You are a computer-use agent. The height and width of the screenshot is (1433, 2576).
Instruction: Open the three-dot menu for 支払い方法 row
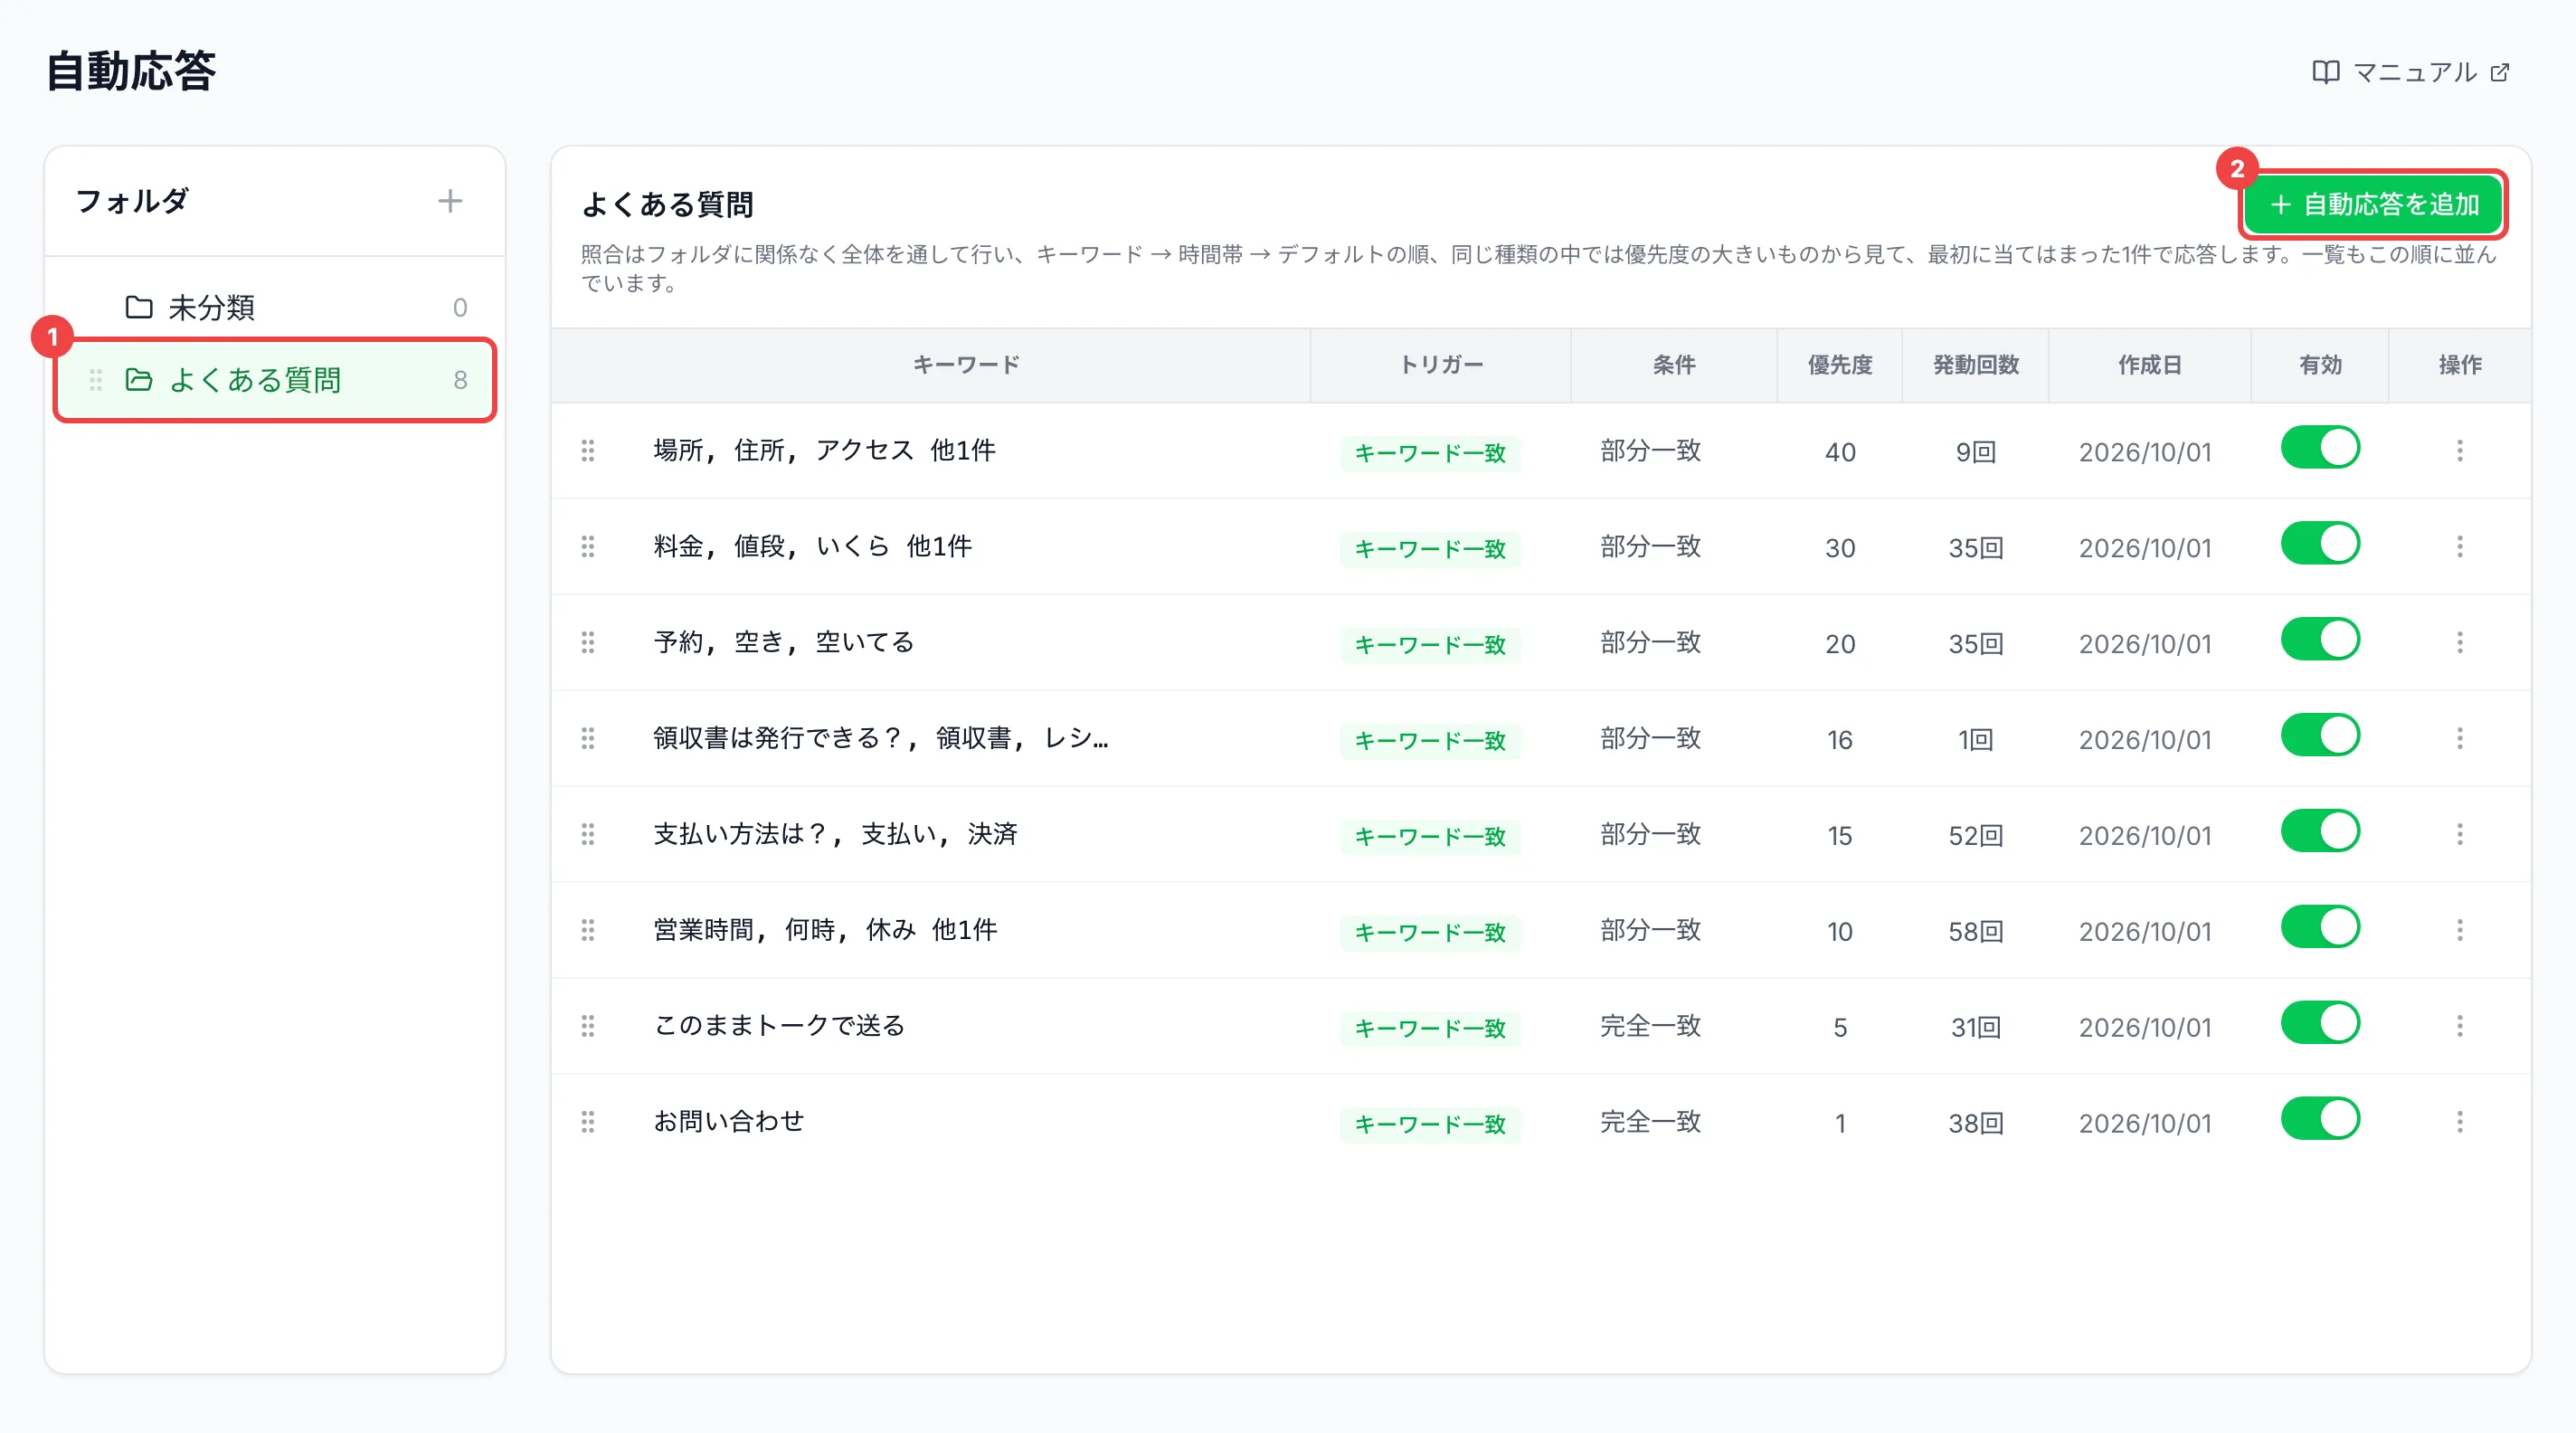tap(2460, 835)
